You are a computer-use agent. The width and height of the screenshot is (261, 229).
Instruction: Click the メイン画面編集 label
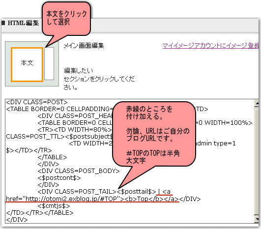pos(84,45)
